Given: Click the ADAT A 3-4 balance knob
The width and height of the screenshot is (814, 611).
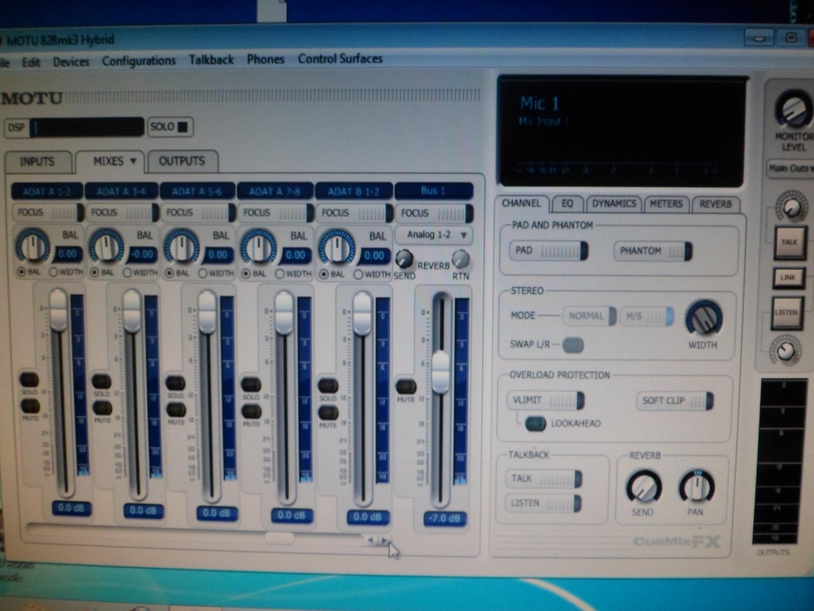Looking at the screenshot, I should [x=106, y=247].
